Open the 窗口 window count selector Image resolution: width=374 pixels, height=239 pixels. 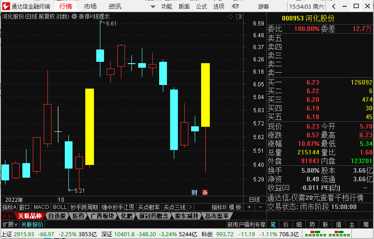click(24, 207)
